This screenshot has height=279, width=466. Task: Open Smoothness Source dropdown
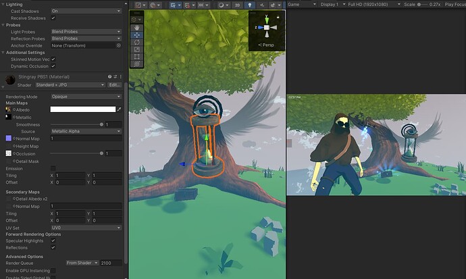pyautogui.click(x=86, y=131)
